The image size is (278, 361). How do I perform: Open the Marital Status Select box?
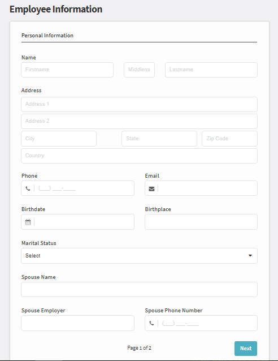click(139, 256)
